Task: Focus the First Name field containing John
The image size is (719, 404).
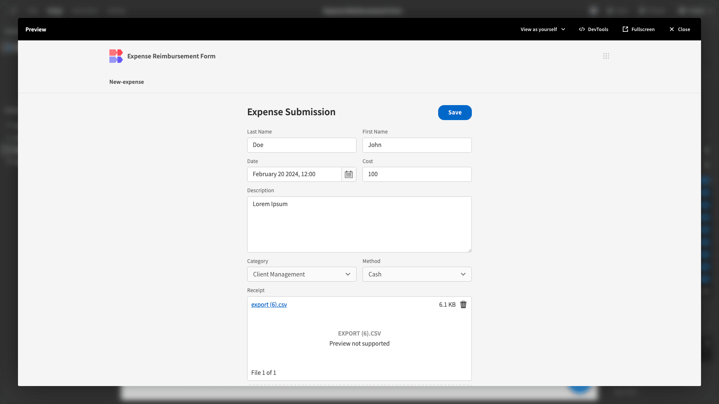Action: point(417,145)
